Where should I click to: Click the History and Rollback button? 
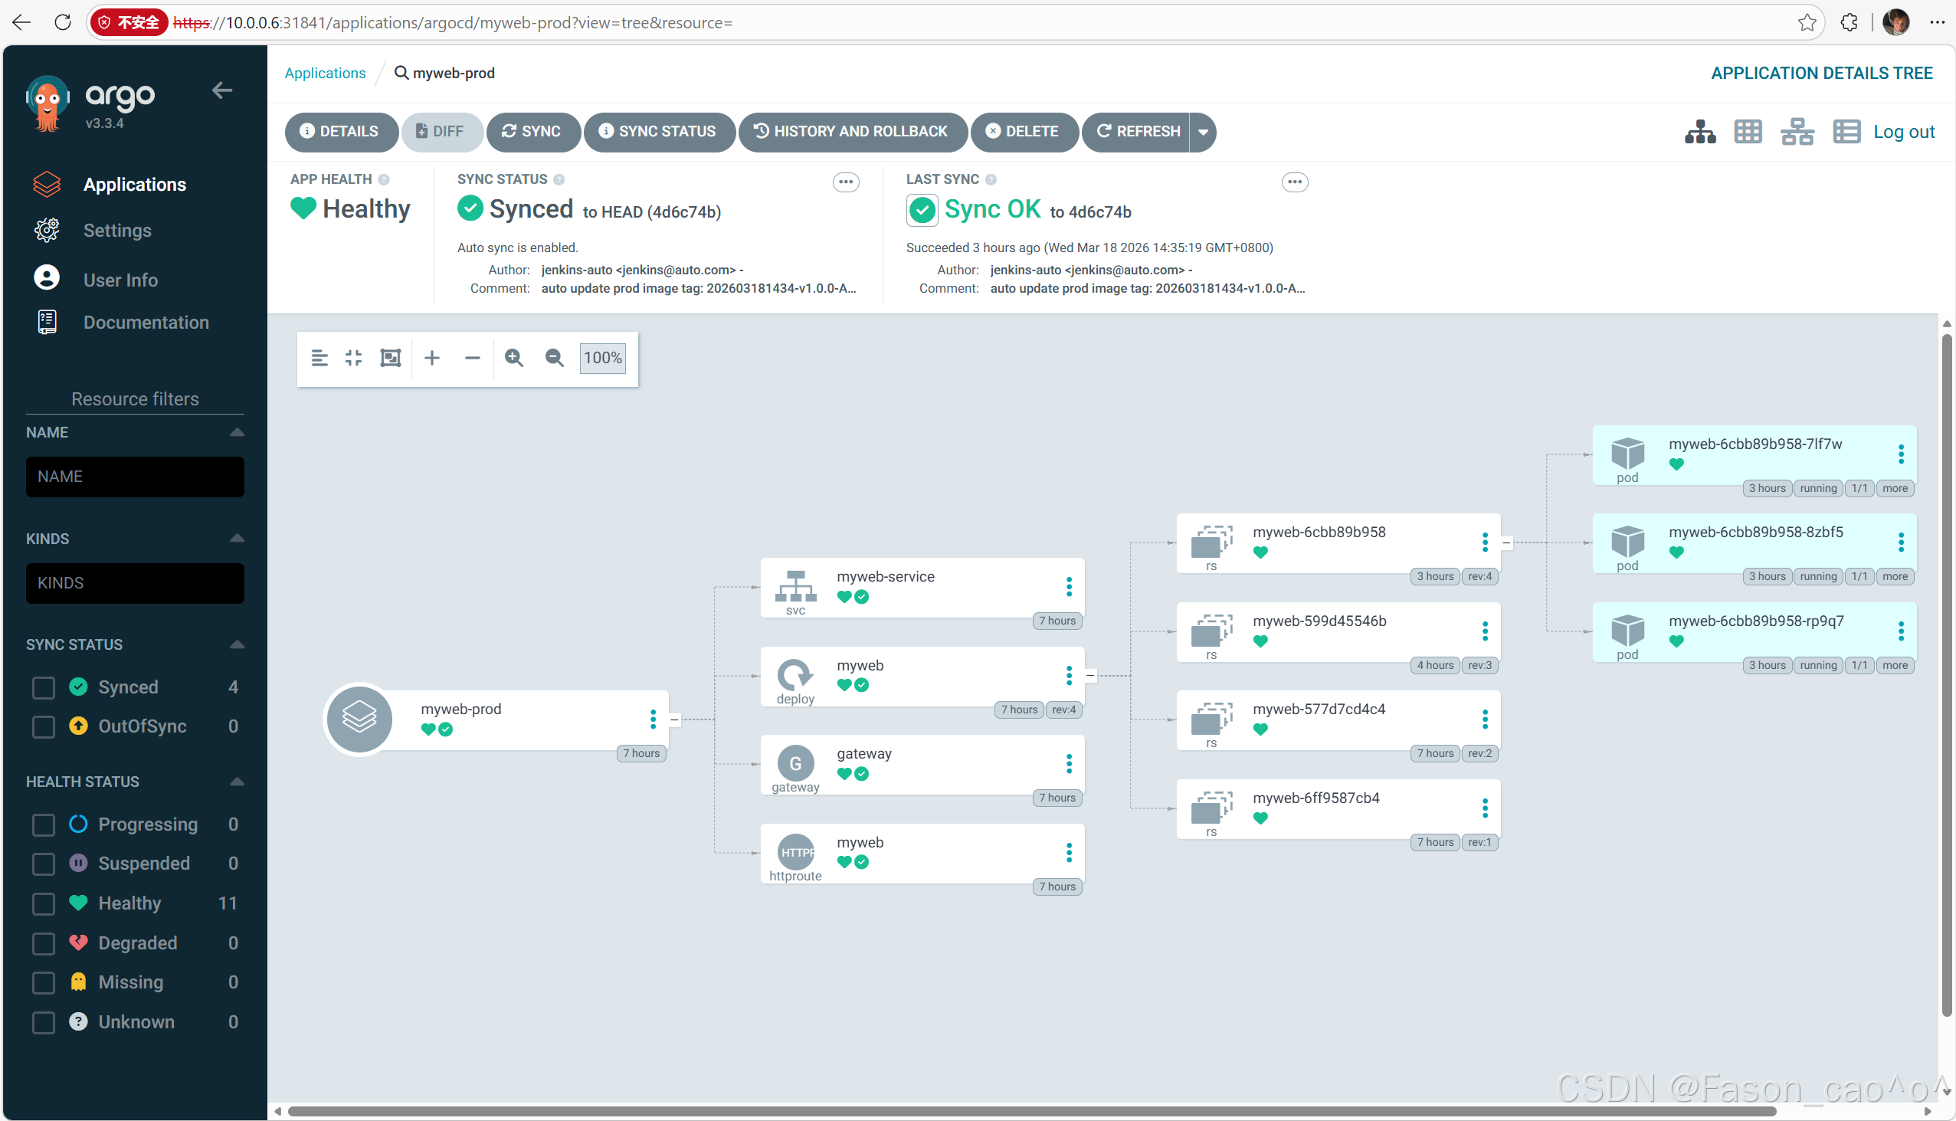[851, 132]
